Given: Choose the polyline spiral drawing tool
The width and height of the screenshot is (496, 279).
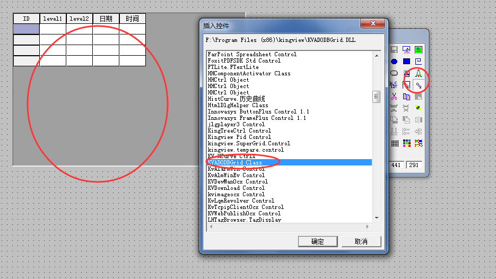Looking at the screenshot, I should pos(419,62).
